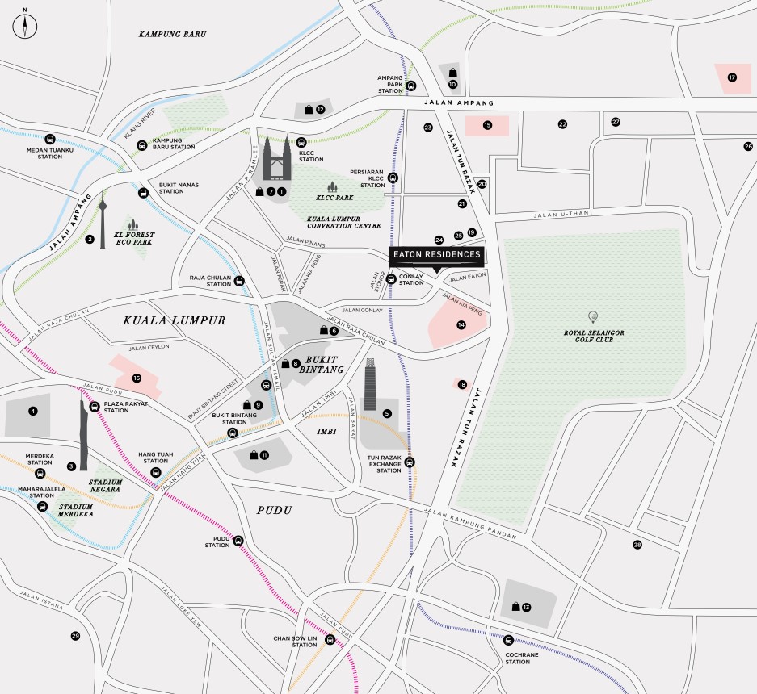
Task: Click the Pudu district label
Action: point(274,510)
